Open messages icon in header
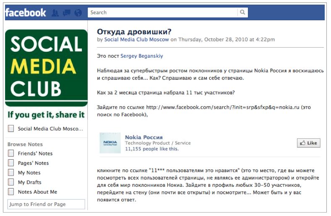Viewport: 331px width, 216px height. click(x=67, y=13)
